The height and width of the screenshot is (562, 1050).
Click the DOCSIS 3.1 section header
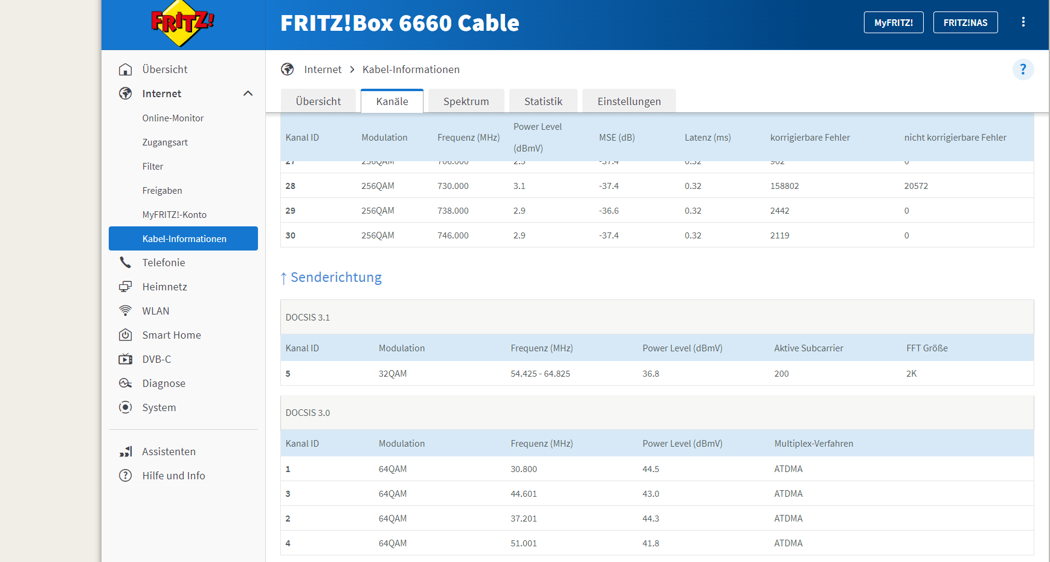click(657, 318)
